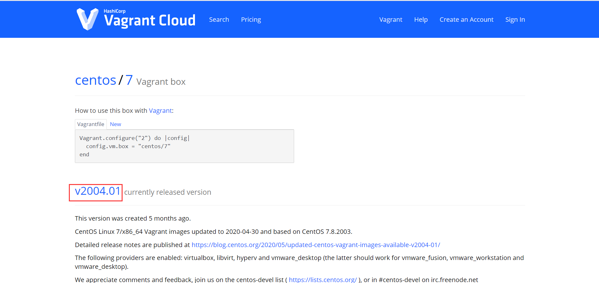Click Sign In in the header
Image resolution: width=599 pixels, height=283 pixels.
tap(515, 20)
